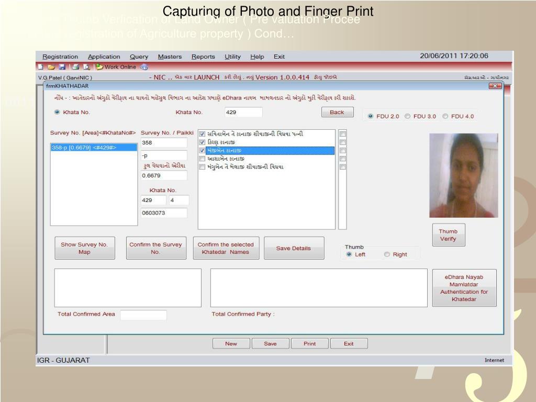Click the Save Details button
The width and height of the screenshot is (536, 402).
tap(294, 248)
